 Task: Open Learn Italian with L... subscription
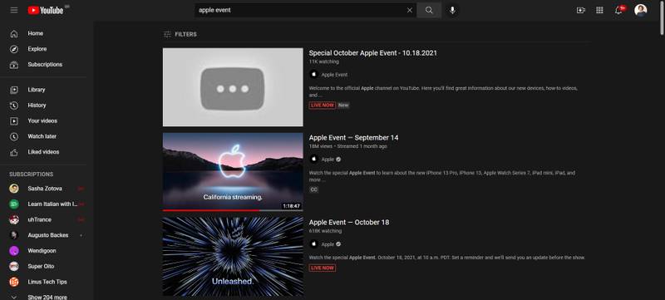point(47,204)
